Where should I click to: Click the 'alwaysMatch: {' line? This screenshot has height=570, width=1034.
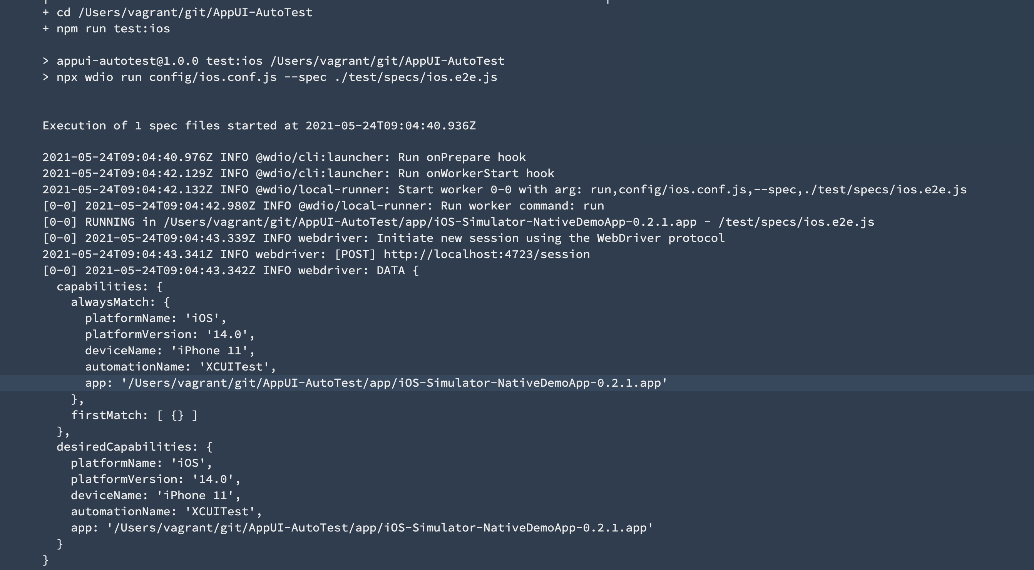[120, 302]
